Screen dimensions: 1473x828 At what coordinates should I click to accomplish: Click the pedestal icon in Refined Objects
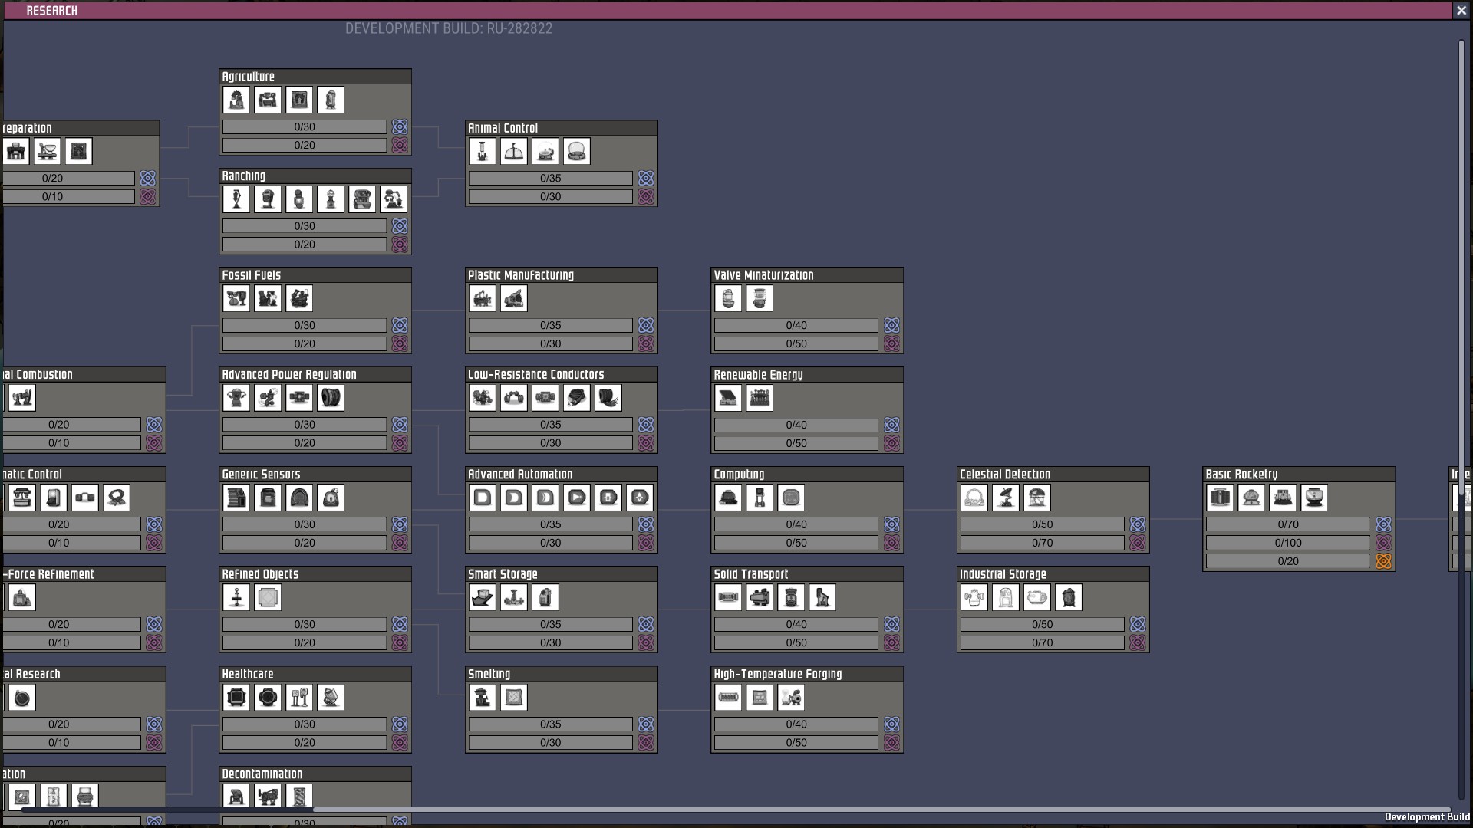tap(236, 598)
